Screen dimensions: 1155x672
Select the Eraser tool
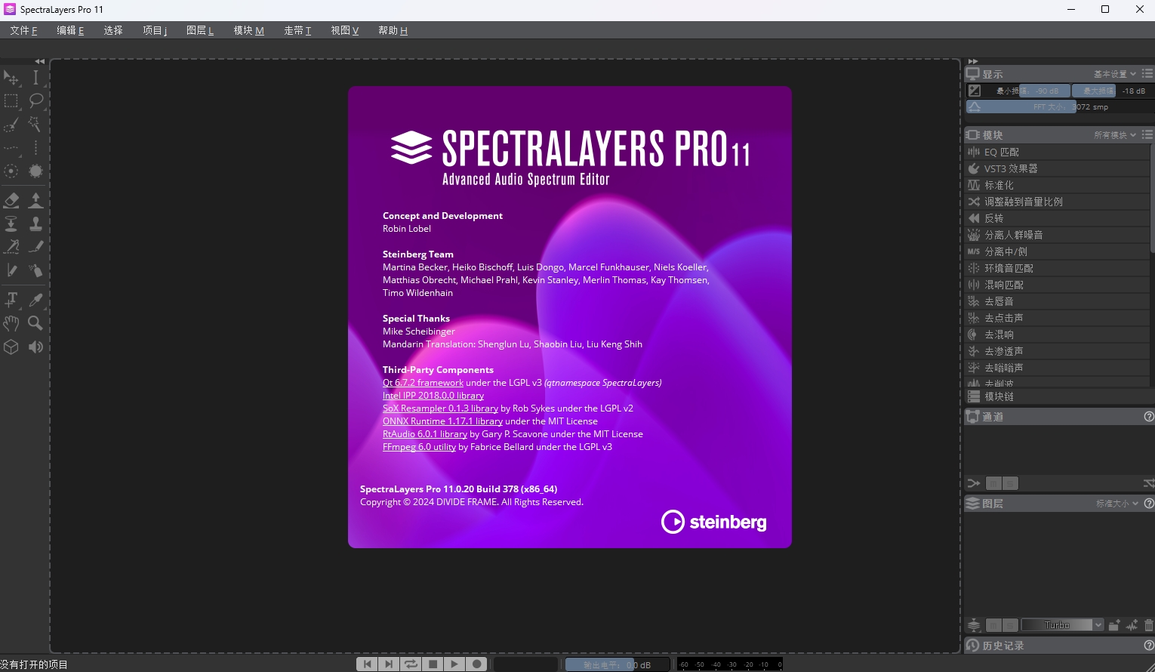[x=11, y=200]
